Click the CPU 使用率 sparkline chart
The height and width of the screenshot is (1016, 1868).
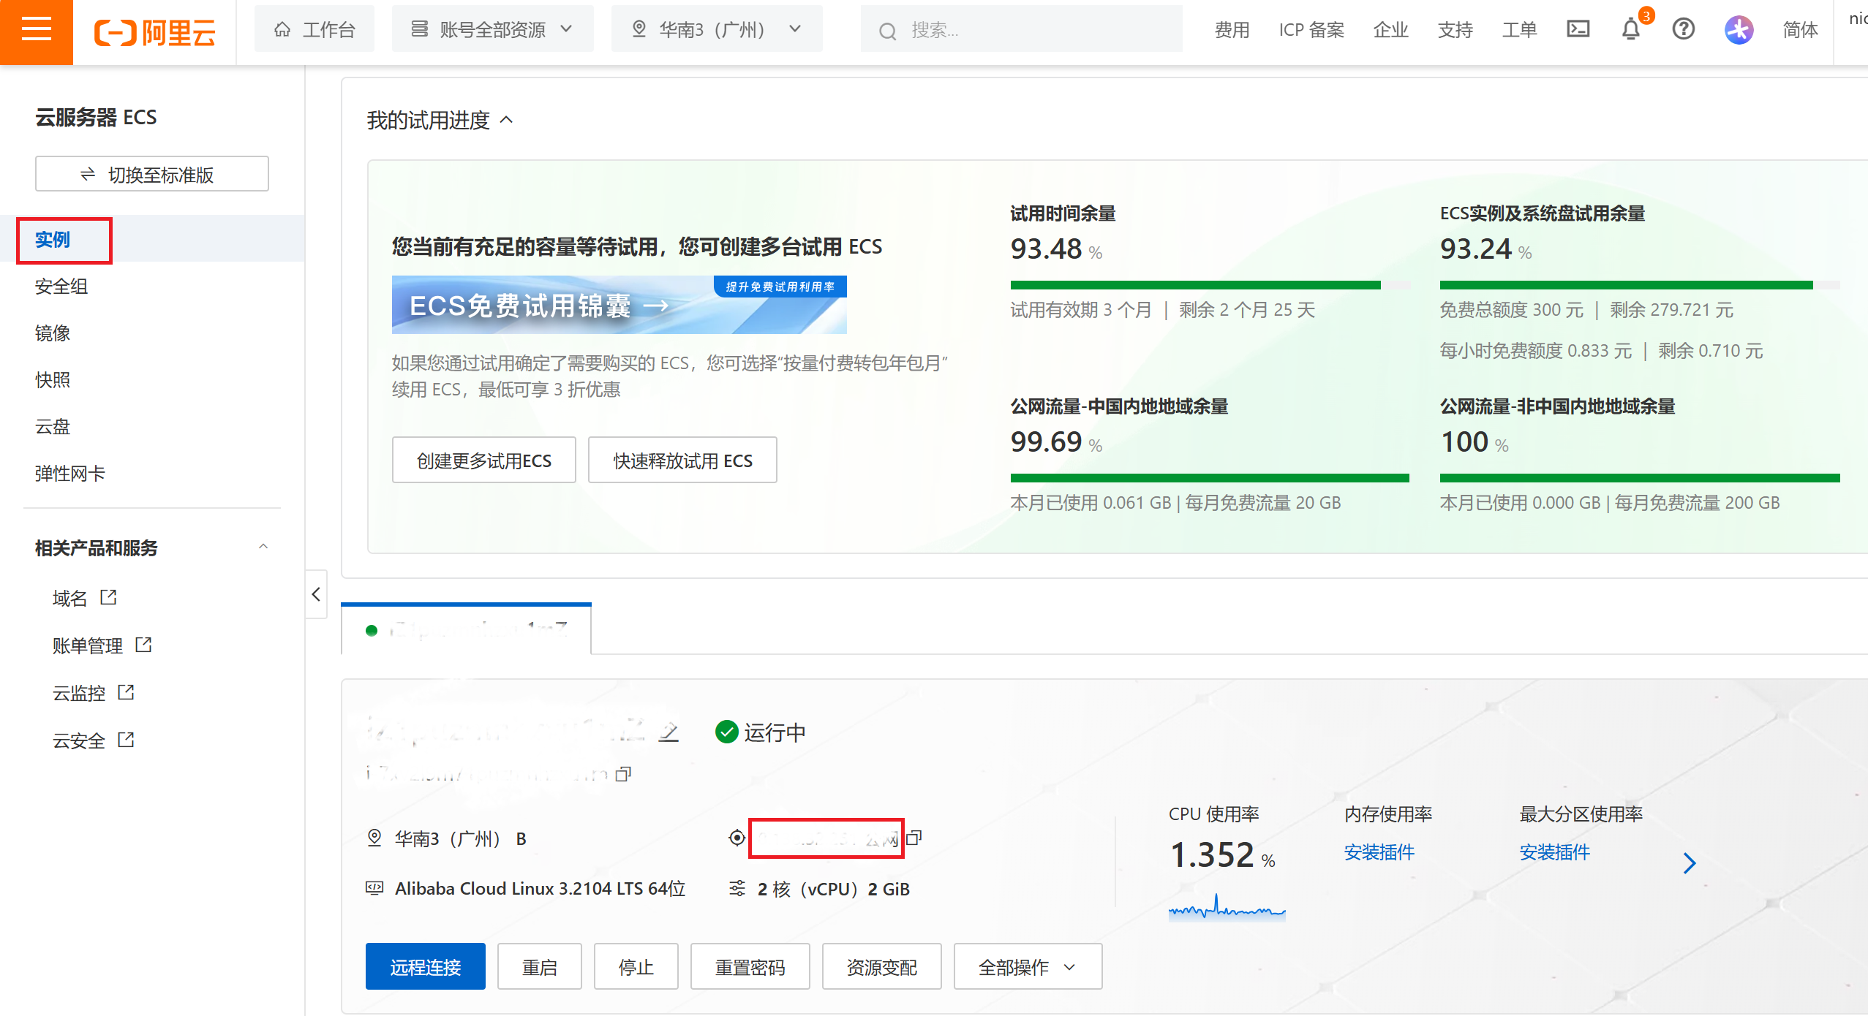click(1227, 906)
